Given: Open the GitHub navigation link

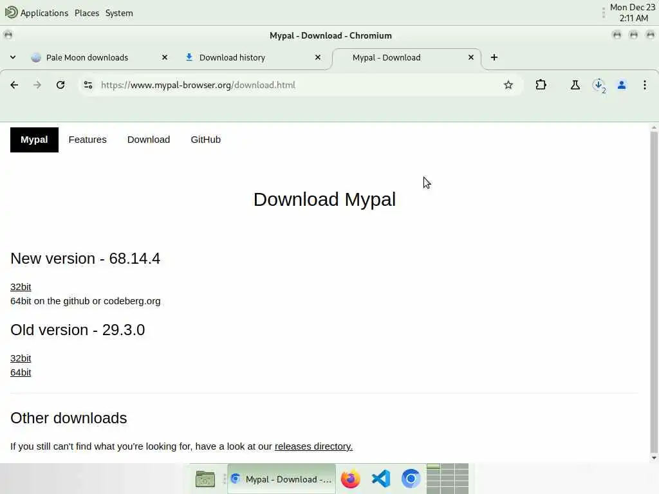Looking at the screenshot, I should pyautogui.click(x=205, y=140).
